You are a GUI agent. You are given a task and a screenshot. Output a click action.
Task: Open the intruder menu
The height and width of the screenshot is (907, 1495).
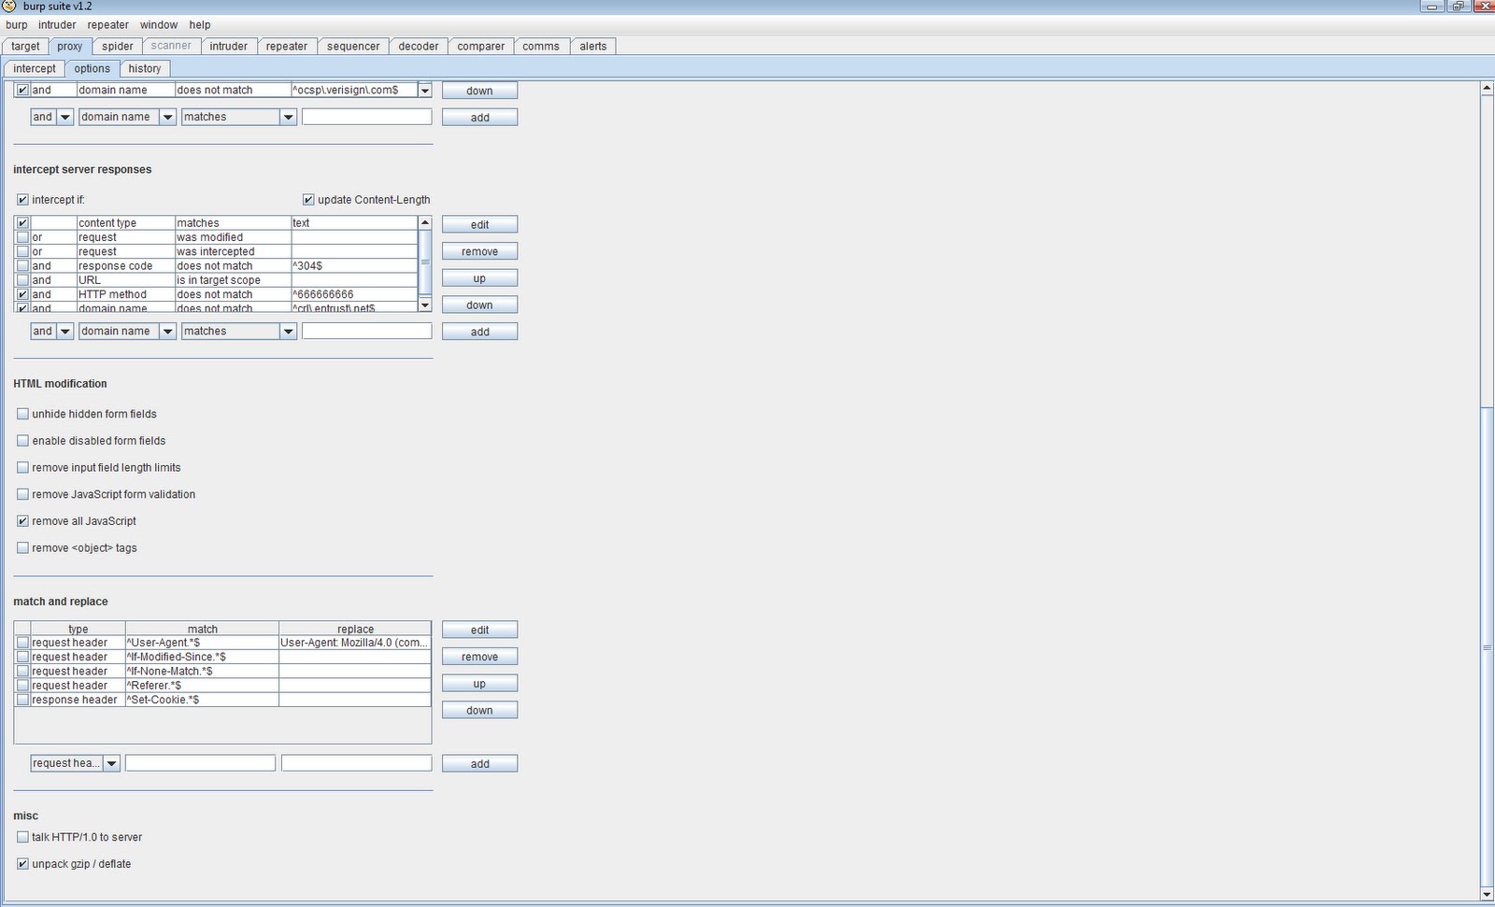(57, 25)
